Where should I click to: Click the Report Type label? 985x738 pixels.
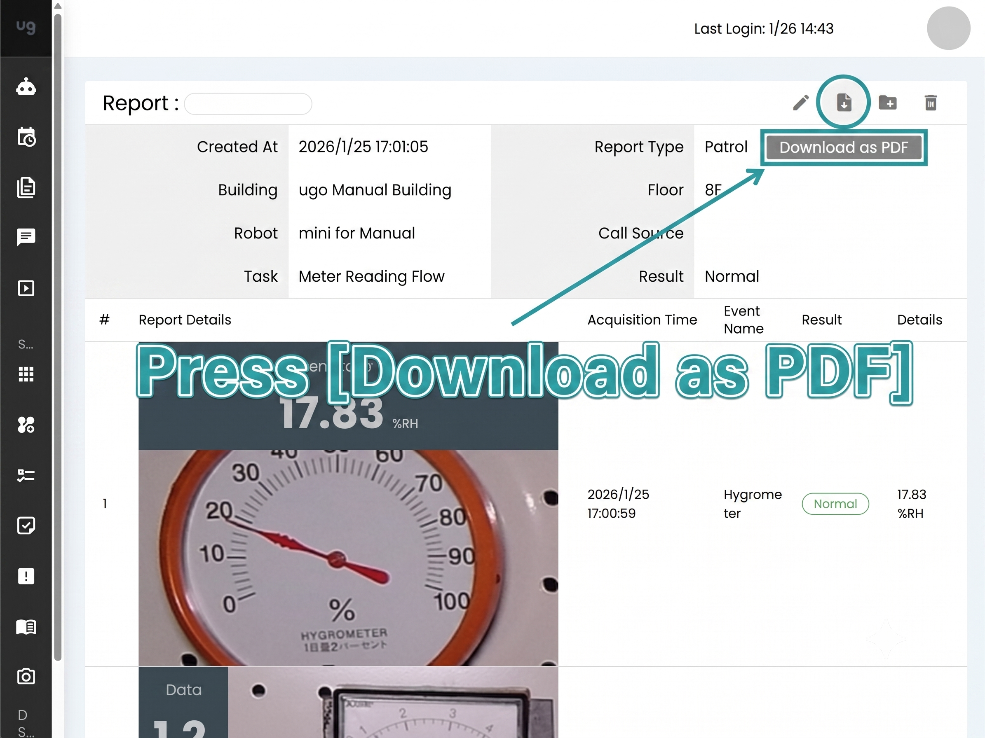639,147
